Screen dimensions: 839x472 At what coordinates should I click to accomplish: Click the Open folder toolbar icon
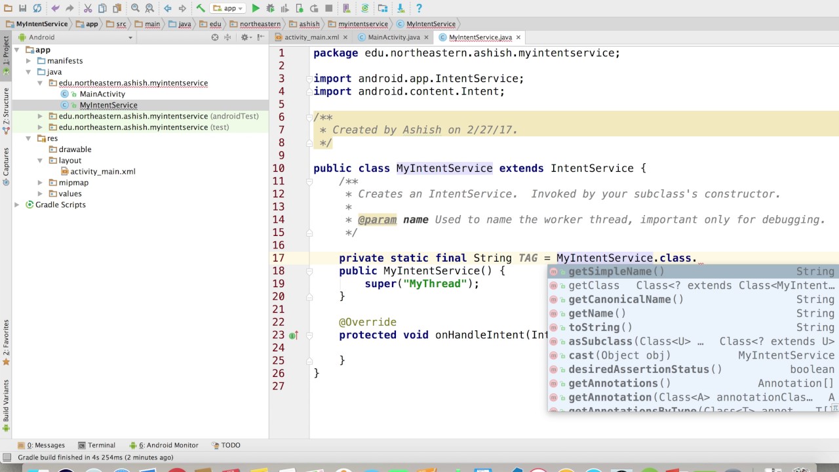pyautogui.click(x=8, y=9)
